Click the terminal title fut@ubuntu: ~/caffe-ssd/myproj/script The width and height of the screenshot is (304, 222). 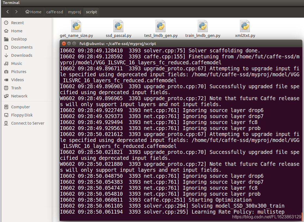(118, 43)
